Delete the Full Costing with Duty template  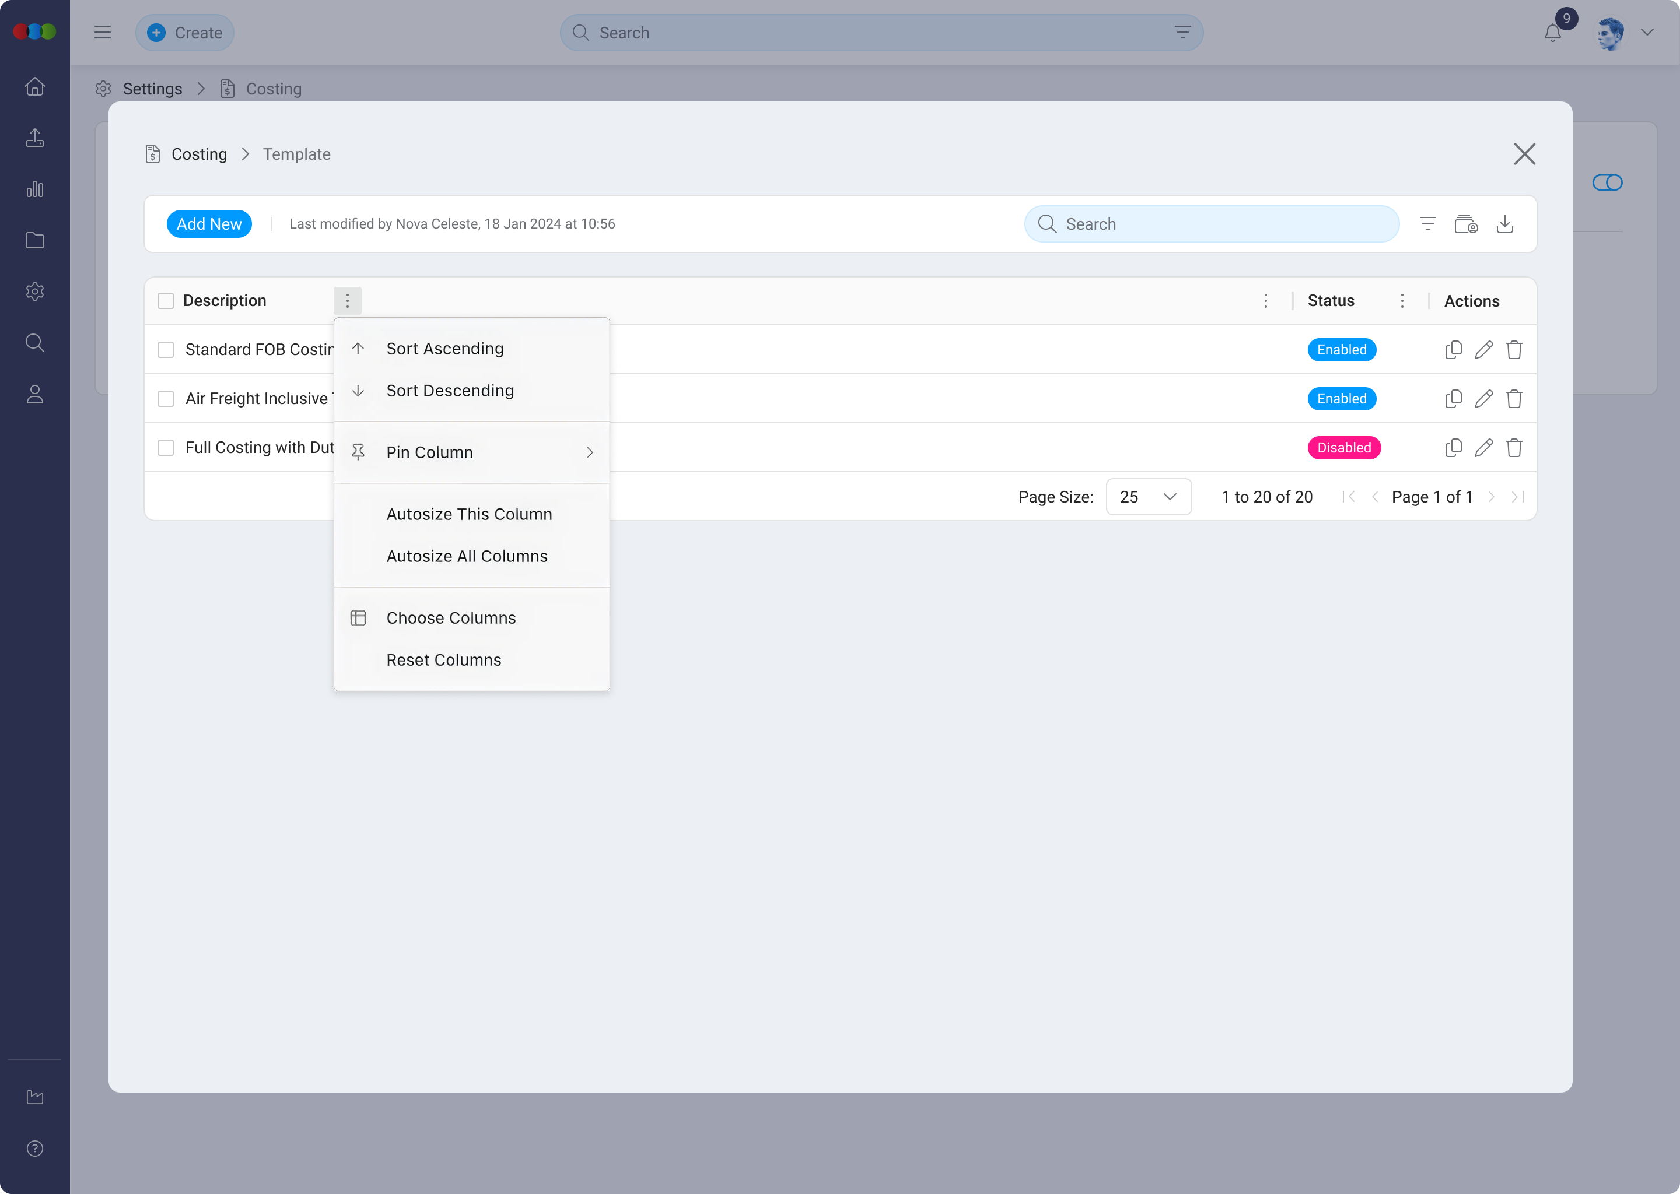[x=1514, y=448]
